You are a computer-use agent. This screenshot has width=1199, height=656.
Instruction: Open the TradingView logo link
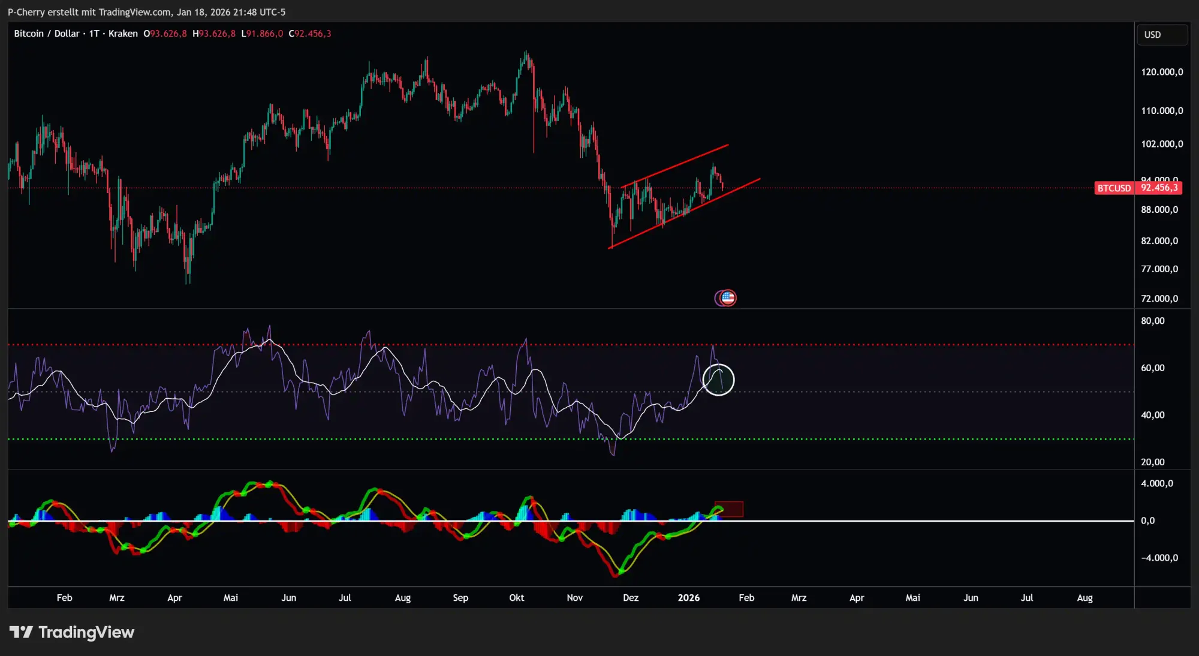pos(72,632)
